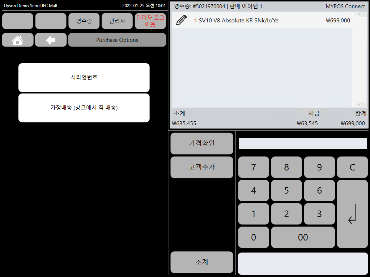Focus the keypad entry field

coord(303,144)
